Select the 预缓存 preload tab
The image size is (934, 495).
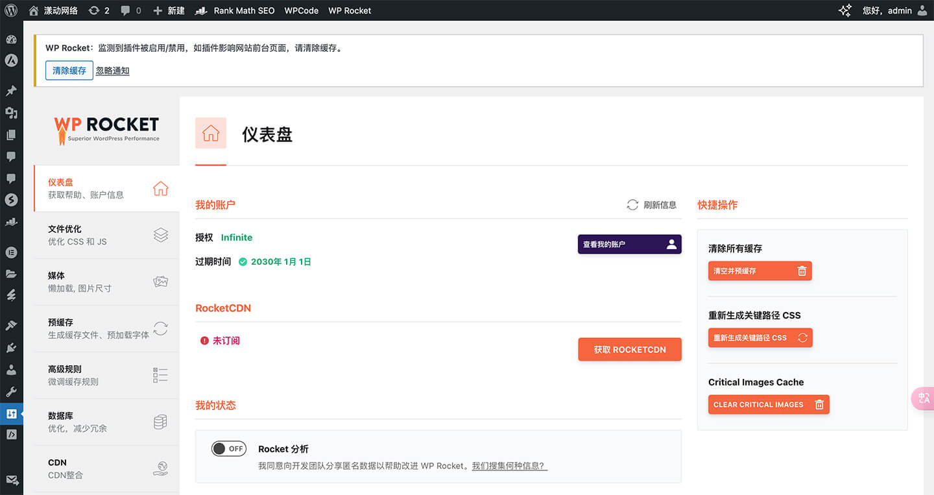pyautogui.click(x=106, y=328)
